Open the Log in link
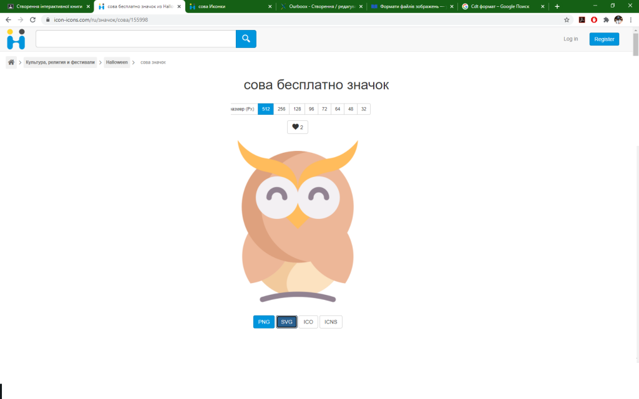 pos(570,39)
